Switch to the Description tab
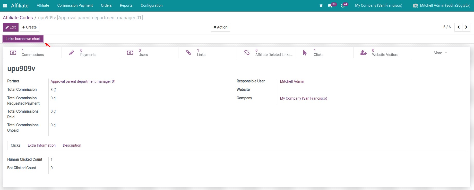The height and width of the screenshot is (190, 474). [72, 145]
